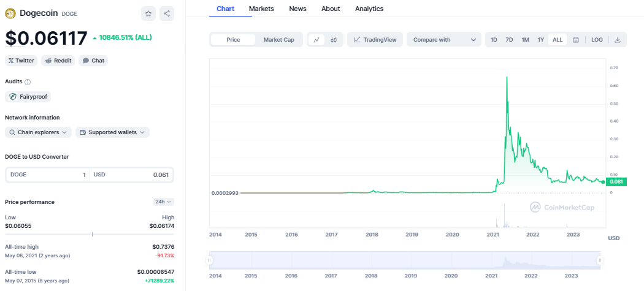The width and height of the screenshot is (644, 291).
Task: Click the All-time low value $0.00008547
Action: click(x=156, y=272)
